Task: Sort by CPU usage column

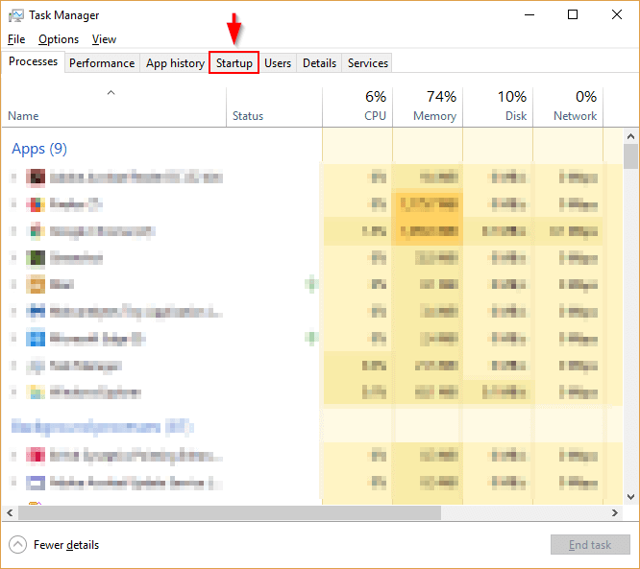Action: pos(357,107)
